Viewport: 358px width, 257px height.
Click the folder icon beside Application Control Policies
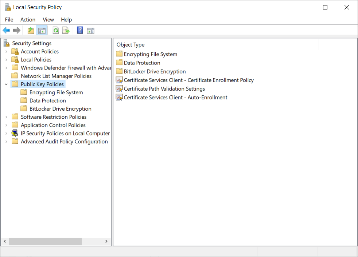click(x=15, y=125)
